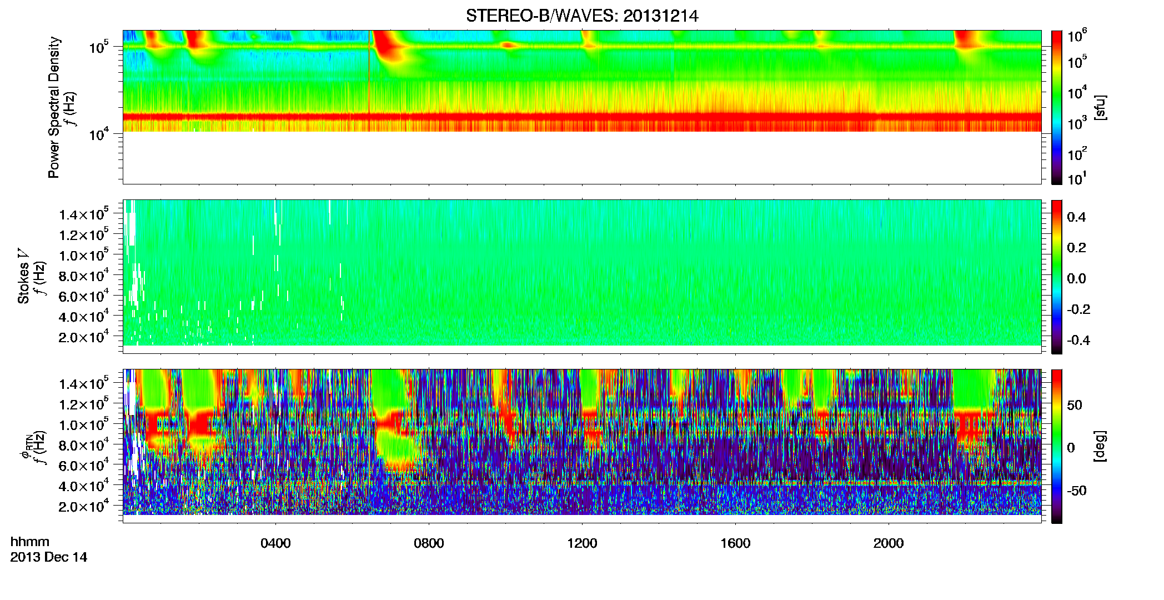
Task: Click the Stokes V colorbar
Action: pos(1057,277)
